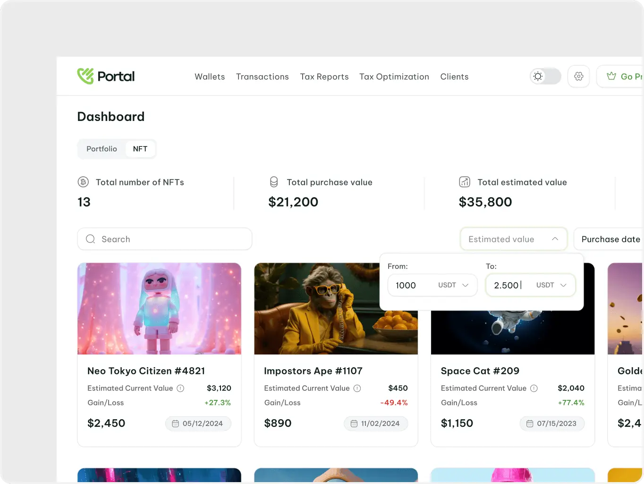Open the settings gear icon
This screenshot has height=484, width=644.
578,76
